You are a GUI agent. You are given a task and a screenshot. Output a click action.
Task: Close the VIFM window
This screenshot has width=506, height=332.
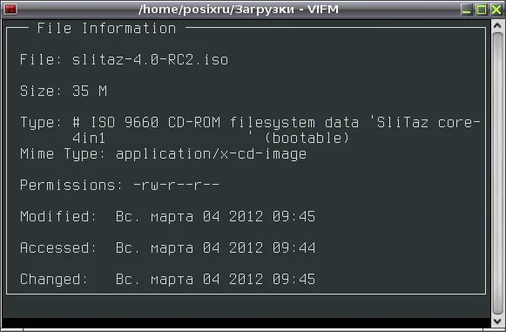pyautogui.click(x=496, y=10)
